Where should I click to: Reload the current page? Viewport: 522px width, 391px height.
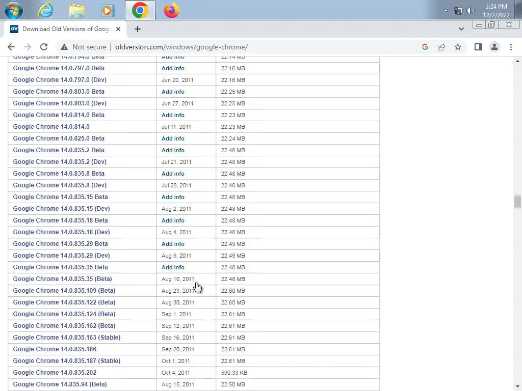pos(44,47)
